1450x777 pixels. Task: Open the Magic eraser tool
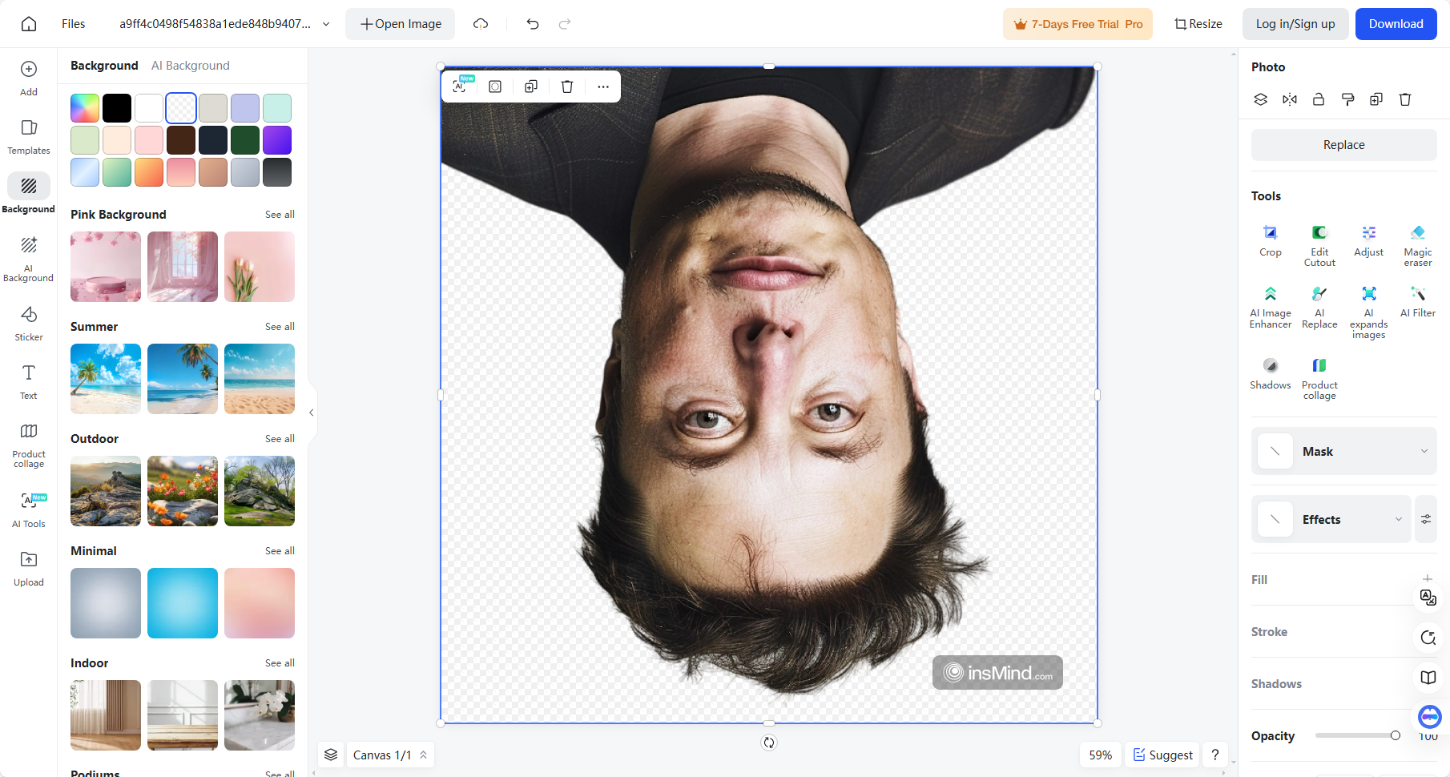[1417, 240]
